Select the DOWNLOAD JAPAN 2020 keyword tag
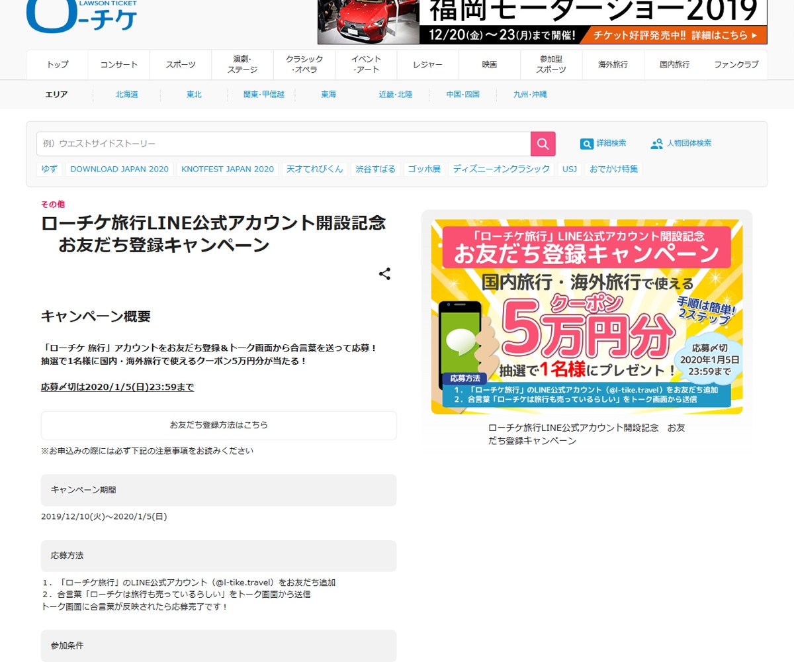Screen dimensions: 794x662 point(119,169)
